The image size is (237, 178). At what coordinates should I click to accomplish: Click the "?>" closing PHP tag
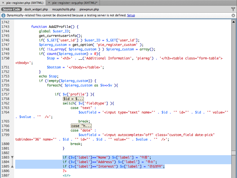click(65, 171)
